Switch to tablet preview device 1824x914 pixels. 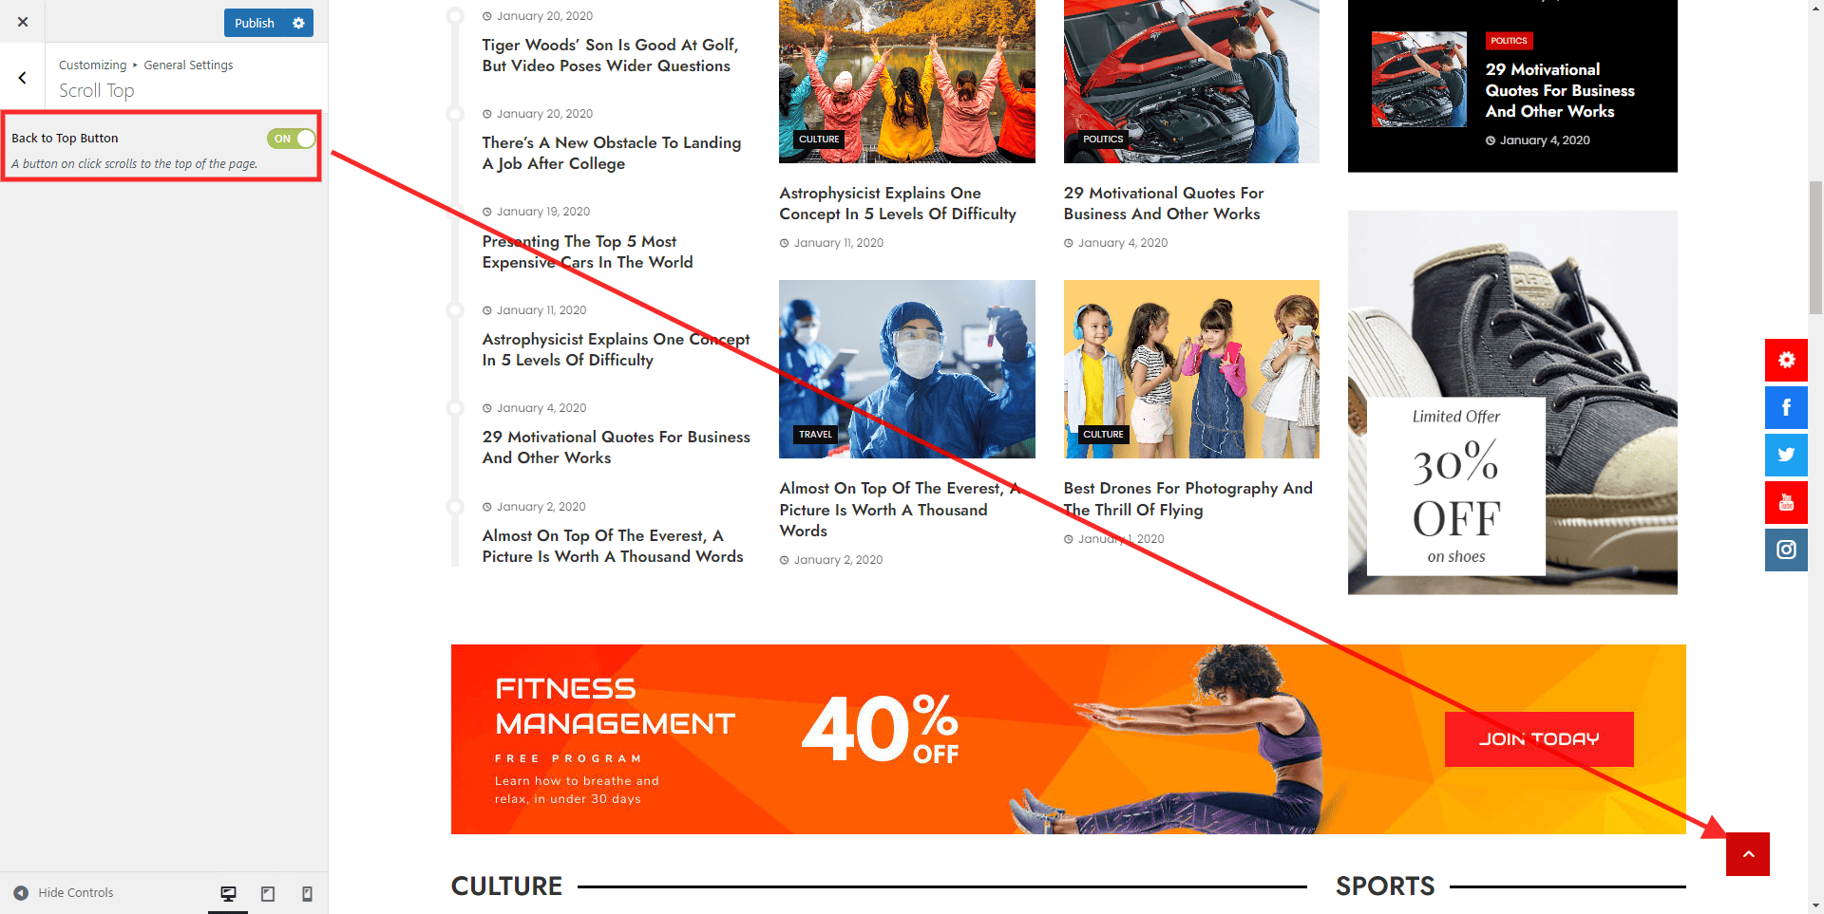click(x=268, y=893)
